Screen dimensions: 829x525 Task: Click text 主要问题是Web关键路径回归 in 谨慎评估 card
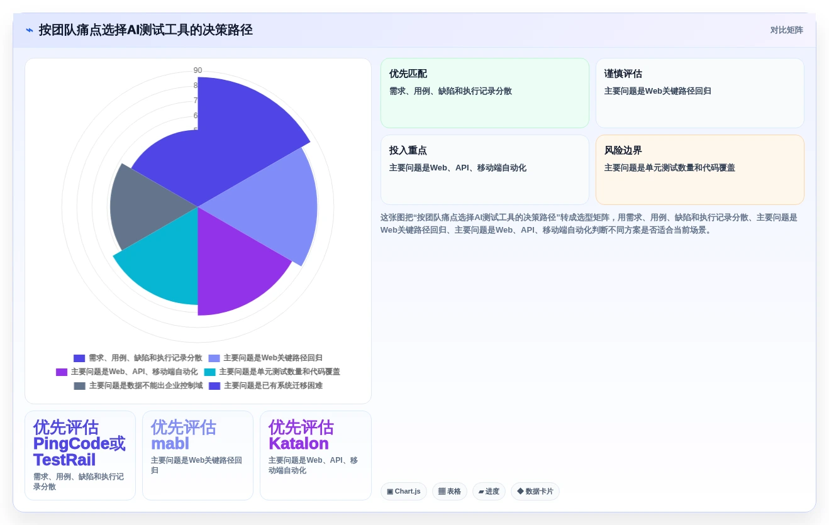[x=658, y=91]
